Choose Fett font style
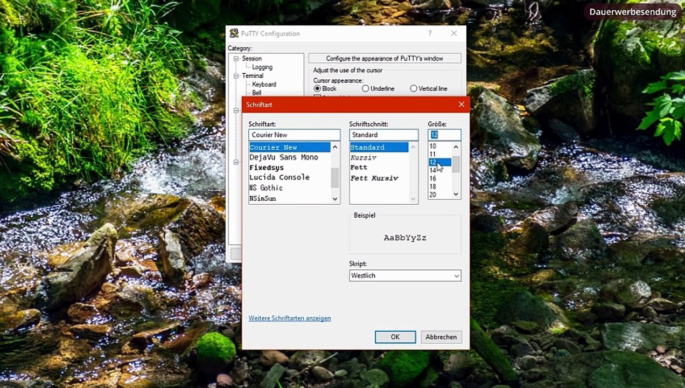The image size is (685, 388). point(379,168)
